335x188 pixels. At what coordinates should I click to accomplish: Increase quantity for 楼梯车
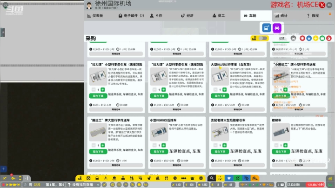(285, 145)
